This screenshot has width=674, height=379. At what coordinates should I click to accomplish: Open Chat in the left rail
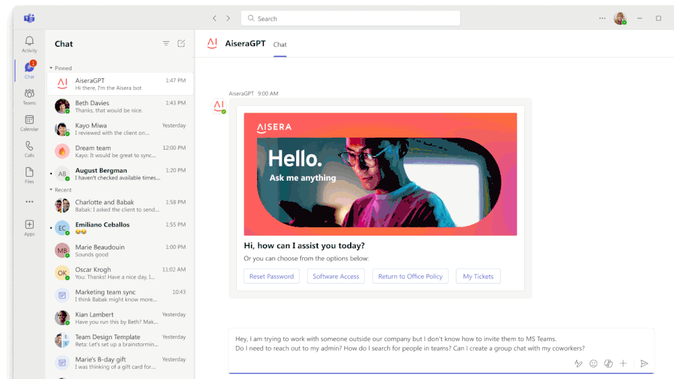point(29,70)
